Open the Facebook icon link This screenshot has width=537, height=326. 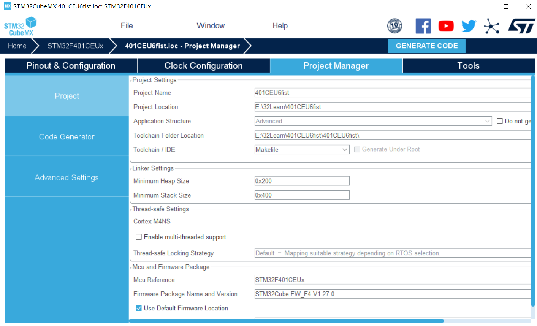(423, 26)
